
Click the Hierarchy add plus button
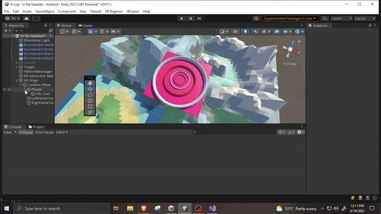[x=7, y=31]
